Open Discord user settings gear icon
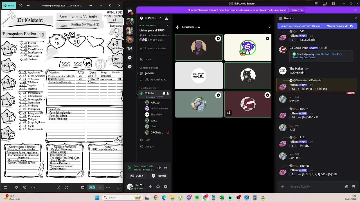This screenshot has width=360, height=202. coord(166,187)
